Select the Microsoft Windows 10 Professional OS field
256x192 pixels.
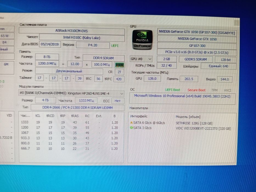coord(182,99)
